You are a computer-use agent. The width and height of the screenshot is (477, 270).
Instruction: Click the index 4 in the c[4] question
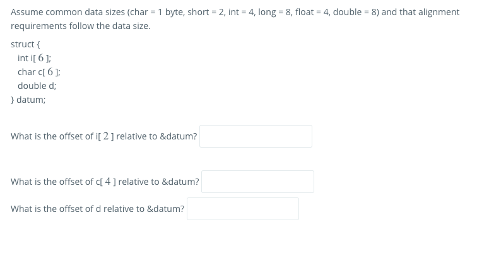(x=108, y=181)
